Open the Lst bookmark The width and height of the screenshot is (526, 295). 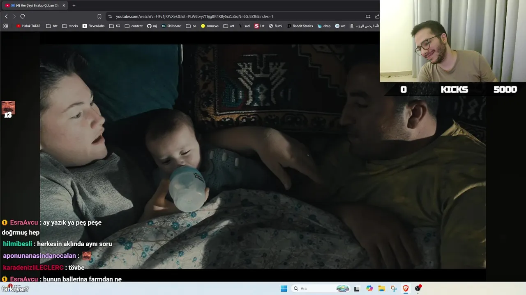pyautogui.click(x=259, y=26)
